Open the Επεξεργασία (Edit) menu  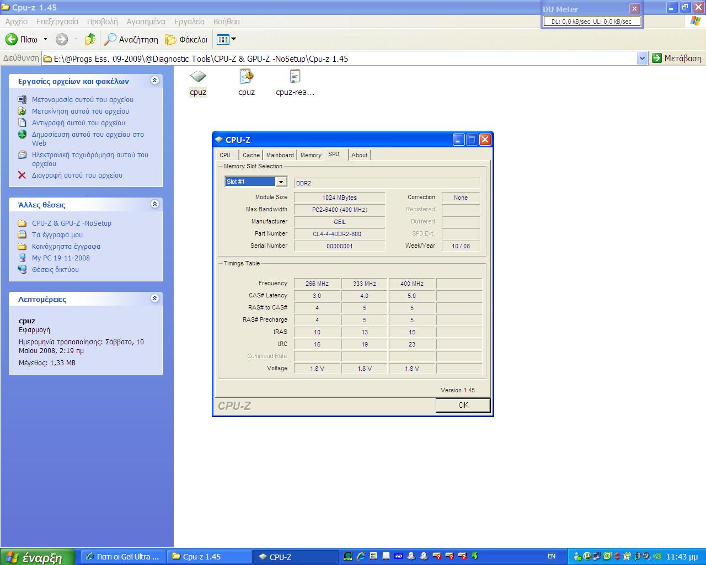[x=57, y=22]
